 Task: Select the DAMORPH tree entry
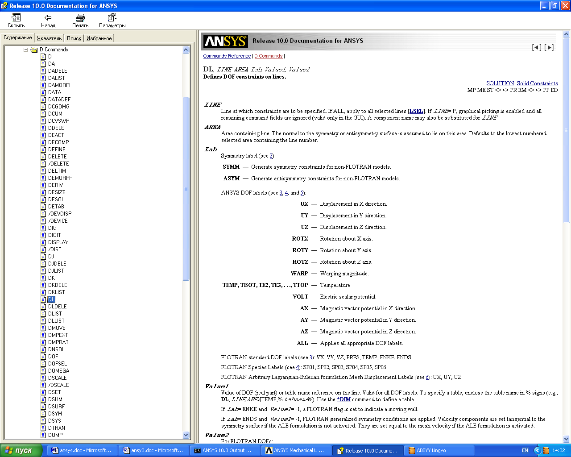60,85
